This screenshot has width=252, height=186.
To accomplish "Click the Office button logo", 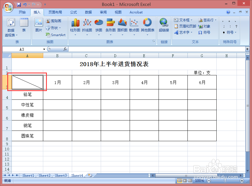I will 8,7.
